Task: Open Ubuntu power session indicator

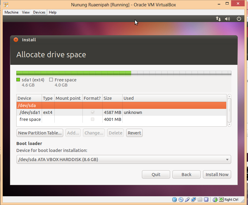Action: 239,19
